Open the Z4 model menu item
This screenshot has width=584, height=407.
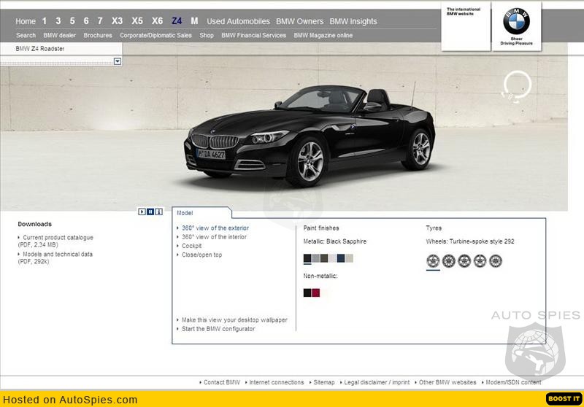point(177,21)
